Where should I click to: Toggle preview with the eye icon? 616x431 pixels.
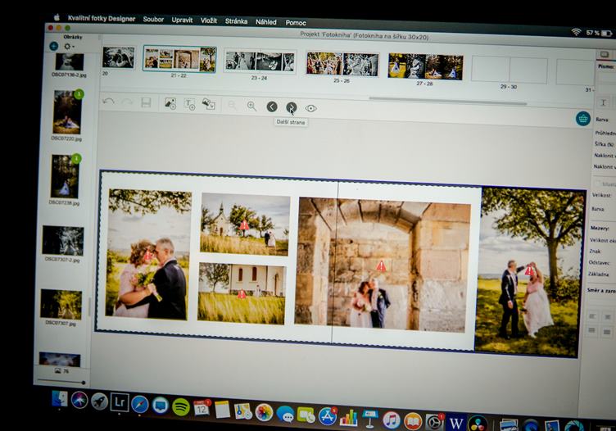(x=310, y=108)
